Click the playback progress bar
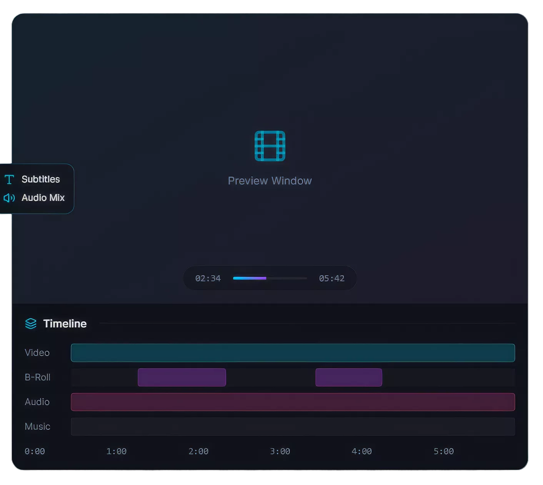543x485 pixels. point(270,278)
